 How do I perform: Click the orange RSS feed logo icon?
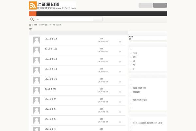coord(33,5)
